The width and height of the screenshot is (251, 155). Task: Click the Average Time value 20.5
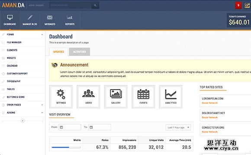pyautogui.click(x=187, y=147)
